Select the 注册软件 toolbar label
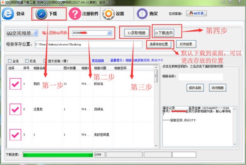246x165 pixels. 90,14
